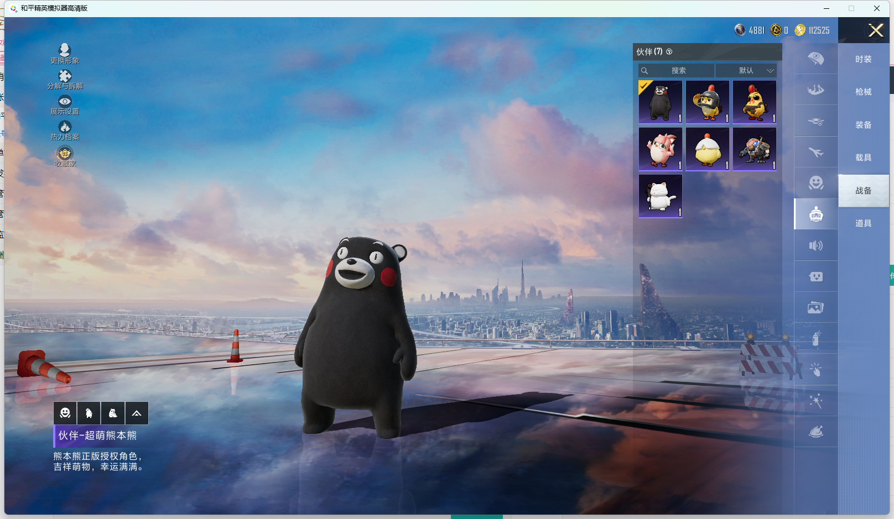This screenshot has width=894, height=519.
Task: Open the help icon beside 伙伴 (7)
Action: [669, 52]
